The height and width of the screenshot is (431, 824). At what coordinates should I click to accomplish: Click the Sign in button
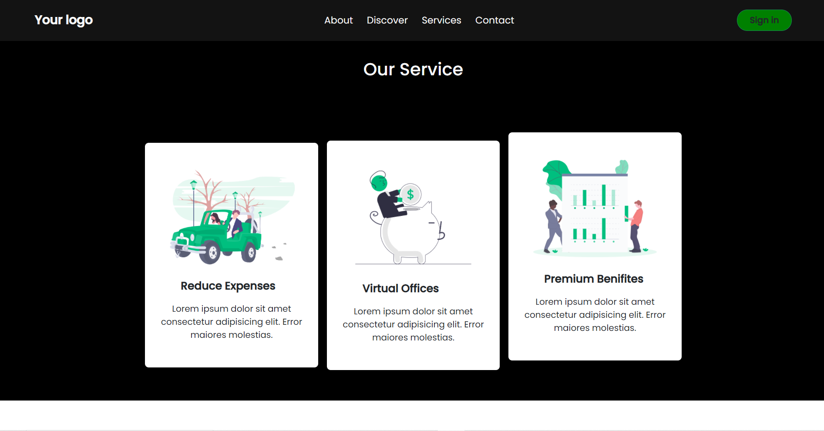click(x=764, y=20)
